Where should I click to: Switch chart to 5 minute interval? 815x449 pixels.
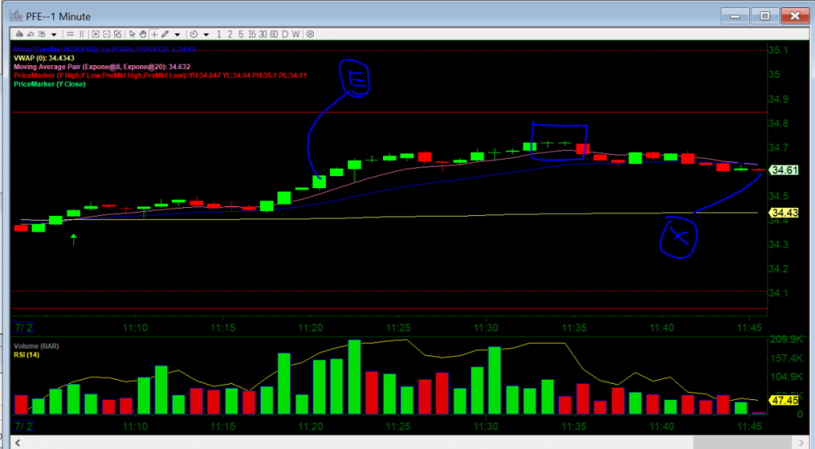click(240, 34)
